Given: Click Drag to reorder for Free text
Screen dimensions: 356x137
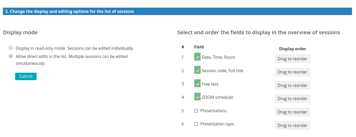Looking at the screenshot, I should click(x=293, y=85).
